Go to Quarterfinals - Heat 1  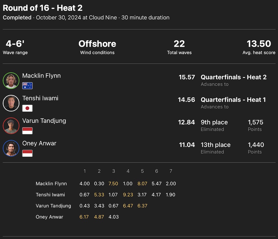233,100
